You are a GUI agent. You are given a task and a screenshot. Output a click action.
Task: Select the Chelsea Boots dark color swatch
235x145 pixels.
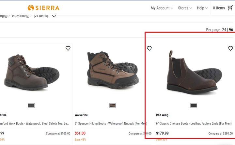[x=194, y=105]
